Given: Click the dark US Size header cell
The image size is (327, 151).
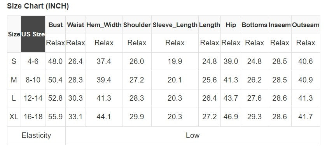Looking at the screenshot, I should pyautogui.click(x=33, y=34).
